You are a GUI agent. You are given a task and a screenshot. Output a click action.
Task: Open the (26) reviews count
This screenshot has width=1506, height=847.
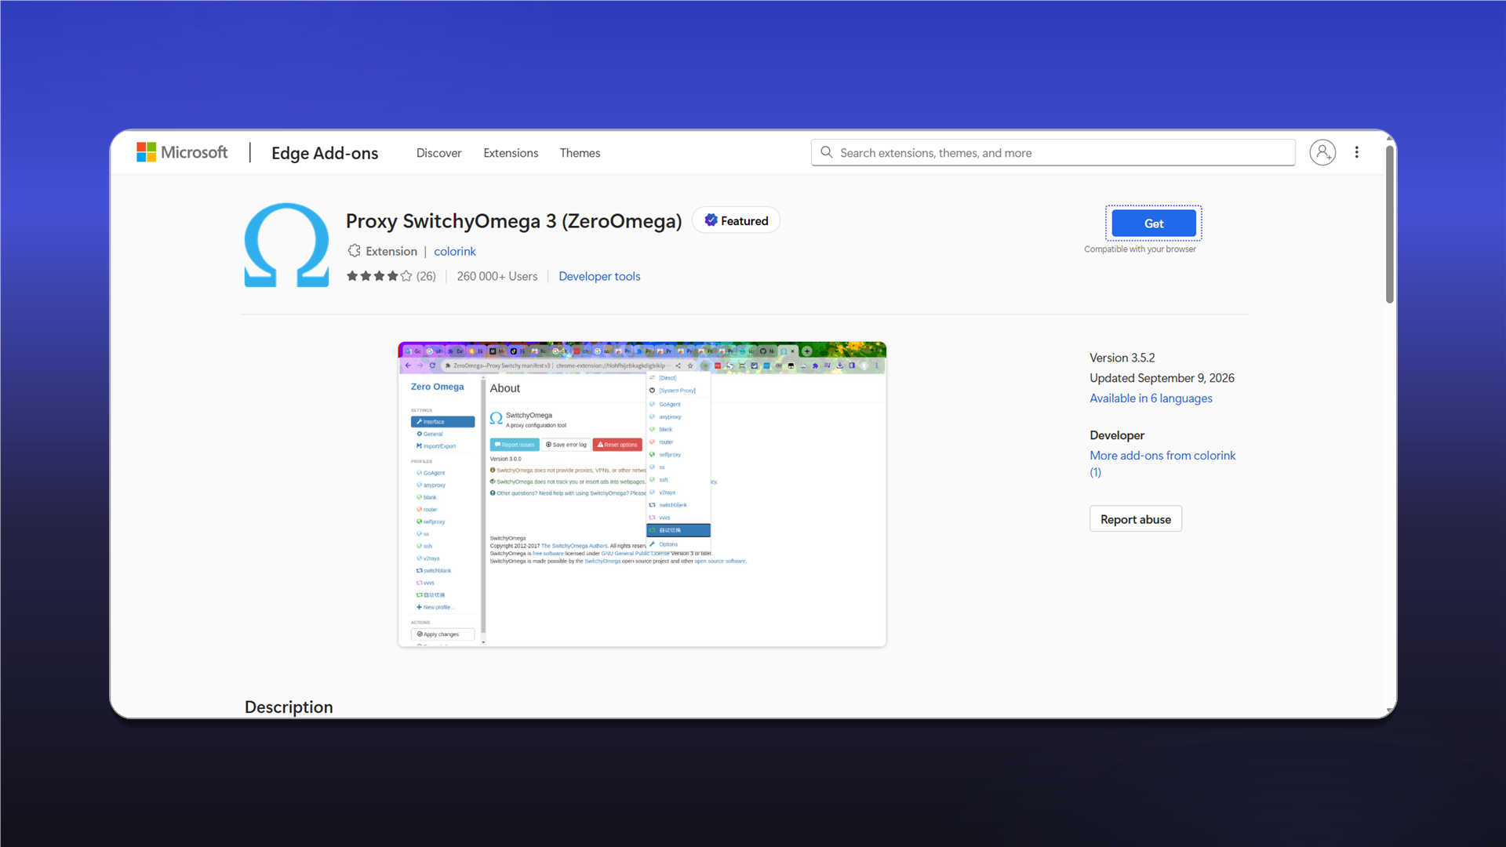pos(426,276)
